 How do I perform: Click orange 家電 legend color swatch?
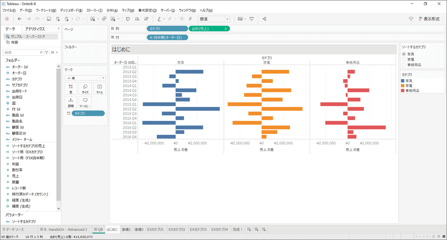[403, 86]
